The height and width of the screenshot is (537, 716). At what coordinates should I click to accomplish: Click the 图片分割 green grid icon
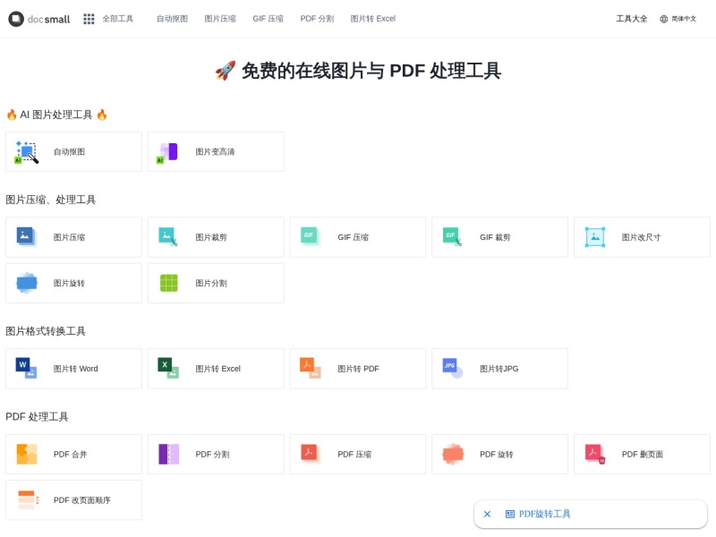click(168, 283)
